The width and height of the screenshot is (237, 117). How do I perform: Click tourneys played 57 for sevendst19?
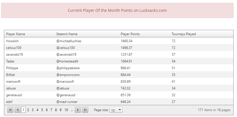(x=174, y=55)
